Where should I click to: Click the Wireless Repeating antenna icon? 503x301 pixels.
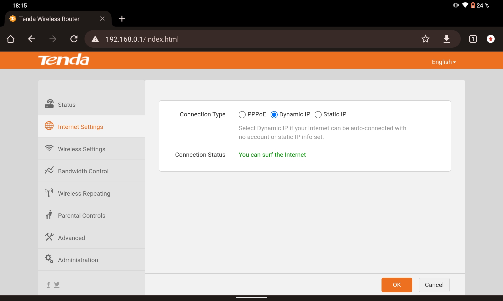coord(49,193)
